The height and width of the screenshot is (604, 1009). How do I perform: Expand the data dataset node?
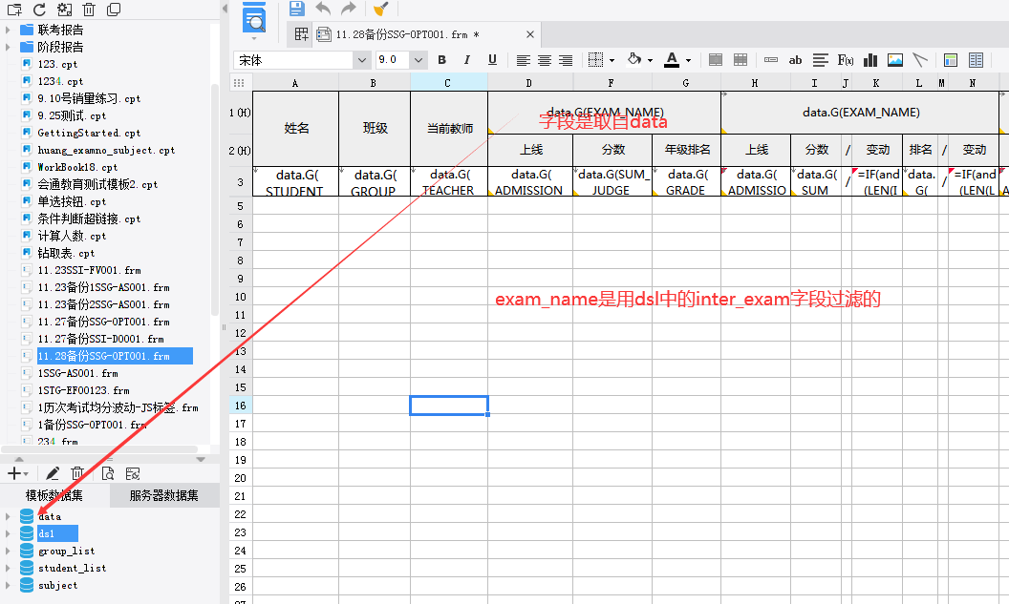pyautogui.click(x=8, y=516)
